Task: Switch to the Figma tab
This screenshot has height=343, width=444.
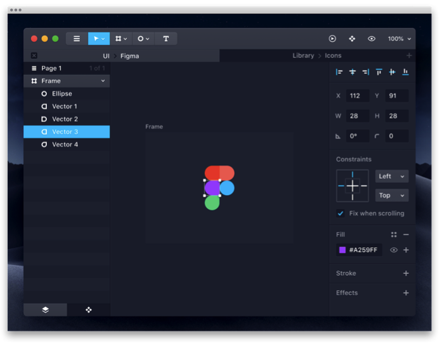Action: [x=129, y=56]
